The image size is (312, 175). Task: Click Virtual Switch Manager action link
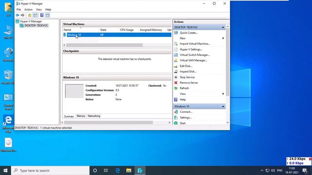(x=195, y=55)
